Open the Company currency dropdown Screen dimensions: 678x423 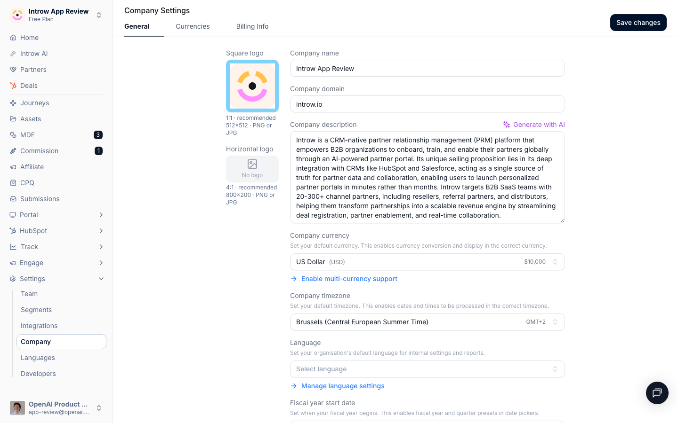[x=428, y=262]
